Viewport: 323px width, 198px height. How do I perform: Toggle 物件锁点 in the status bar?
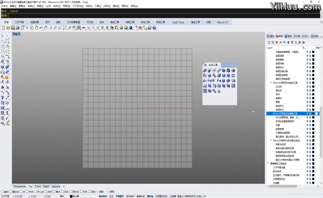tap(130, 196)
